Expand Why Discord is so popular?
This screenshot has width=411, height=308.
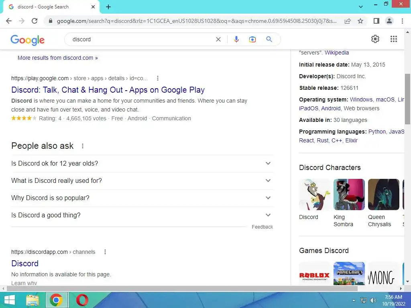pos(142,198)
